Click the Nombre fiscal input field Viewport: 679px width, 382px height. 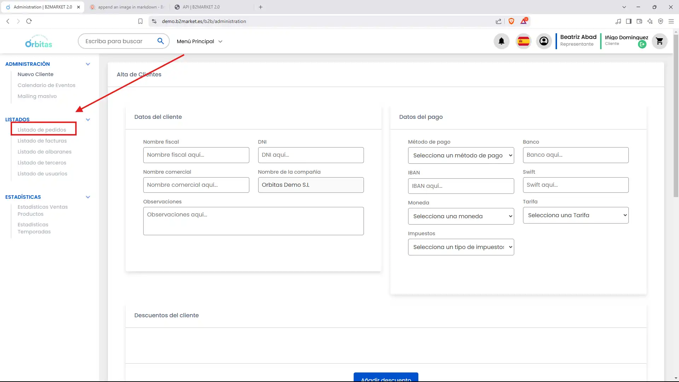[196, 155]
